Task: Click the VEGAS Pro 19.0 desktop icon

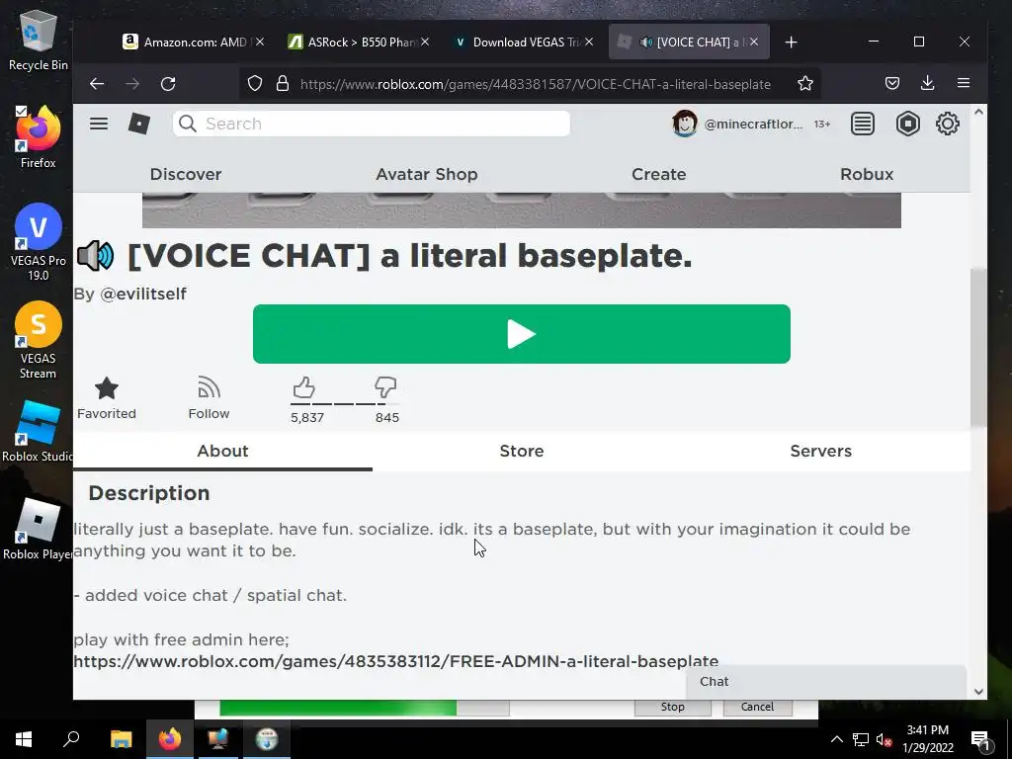Action: coord(39,243)
